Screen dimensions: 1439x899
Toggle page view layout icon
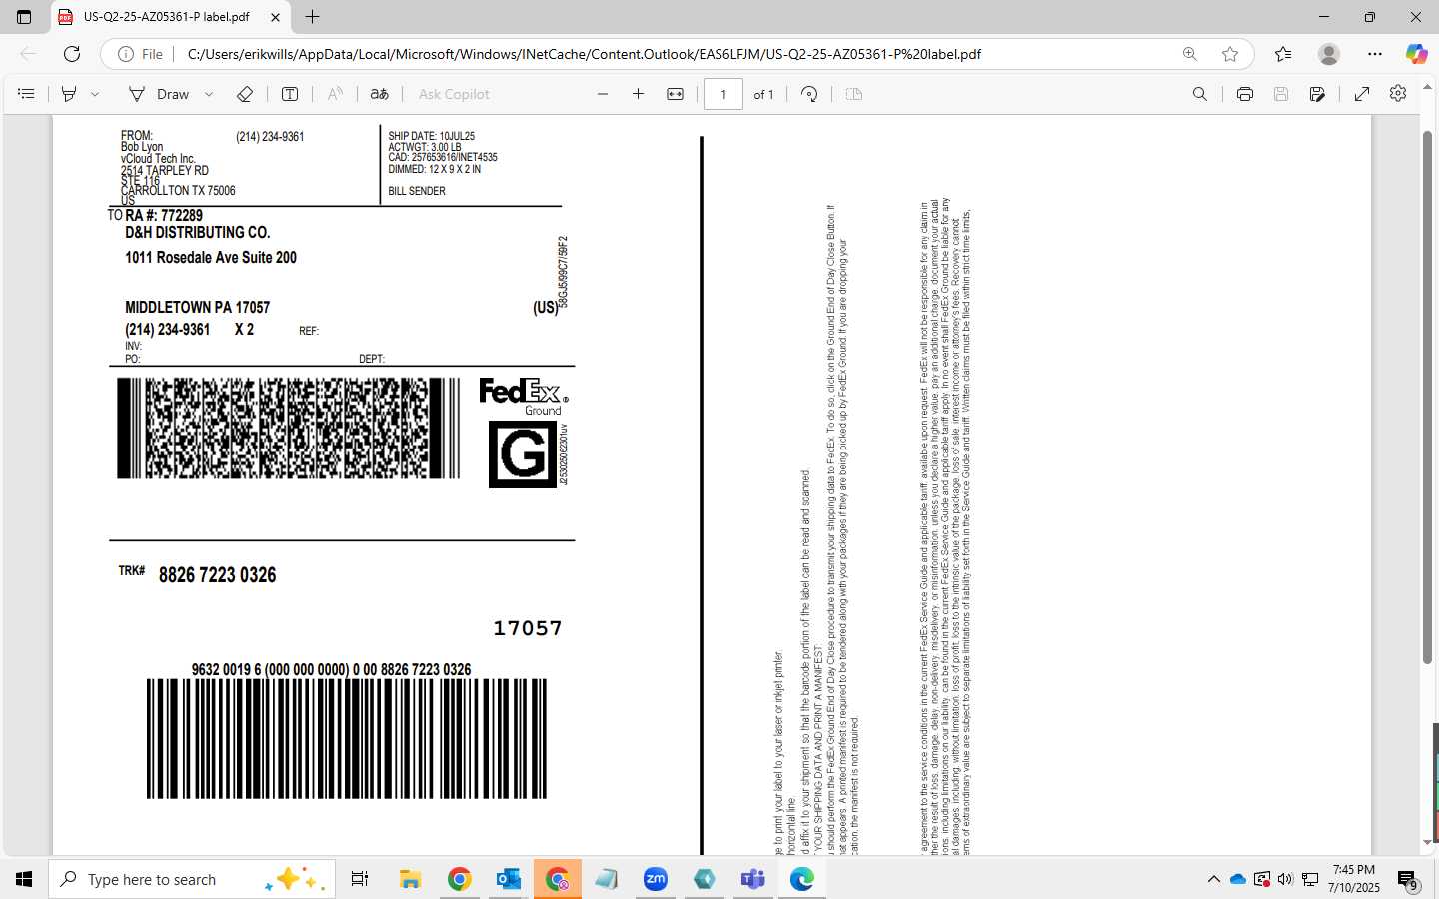pyautogui.click(x=854, y=94)
